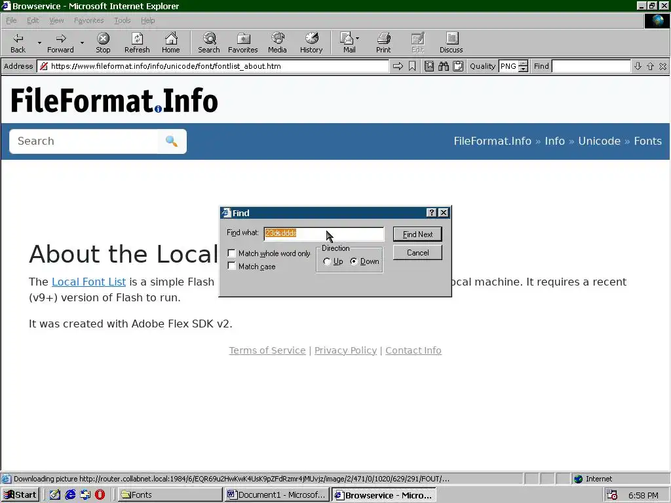Click the Back toolbar icon
The image size is (671, 503).
[18, 43]
